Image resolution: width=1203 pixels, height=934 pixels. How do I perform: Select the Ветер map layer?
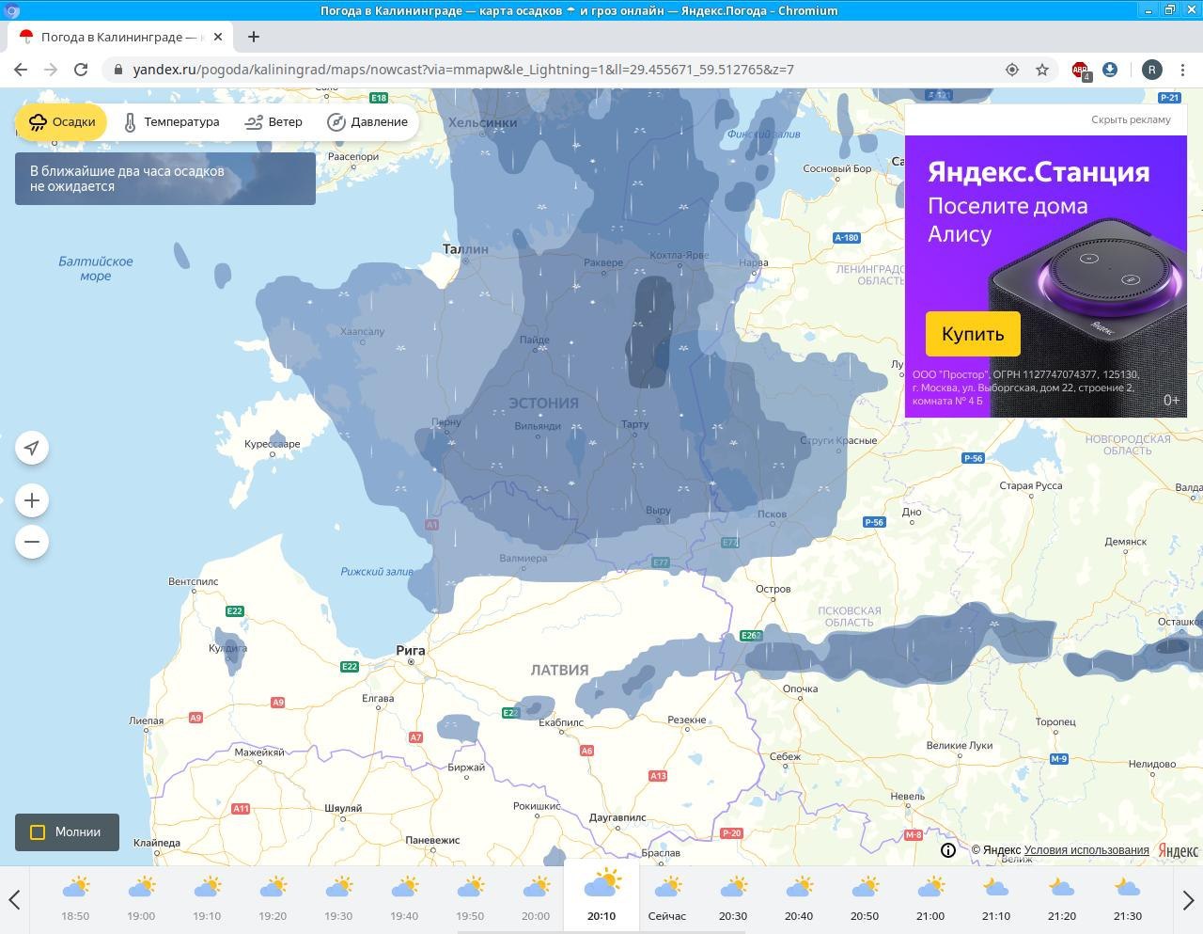pos(273,122)
